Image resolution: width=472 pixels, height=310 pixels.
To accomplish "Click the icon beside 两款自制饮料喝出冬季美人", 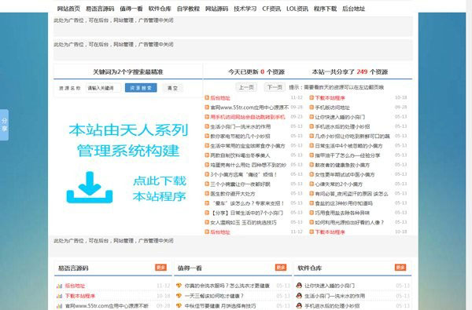I will [x=207, y=155].
